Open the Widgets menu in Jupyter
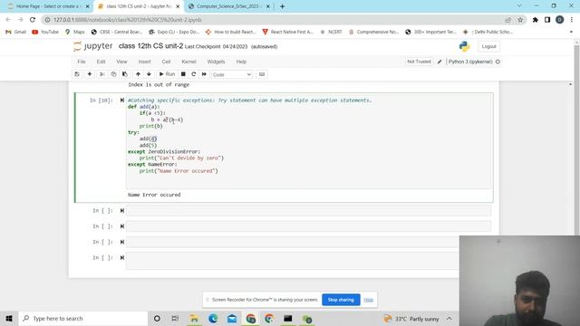580x326 pixels. tap(216, 62)
